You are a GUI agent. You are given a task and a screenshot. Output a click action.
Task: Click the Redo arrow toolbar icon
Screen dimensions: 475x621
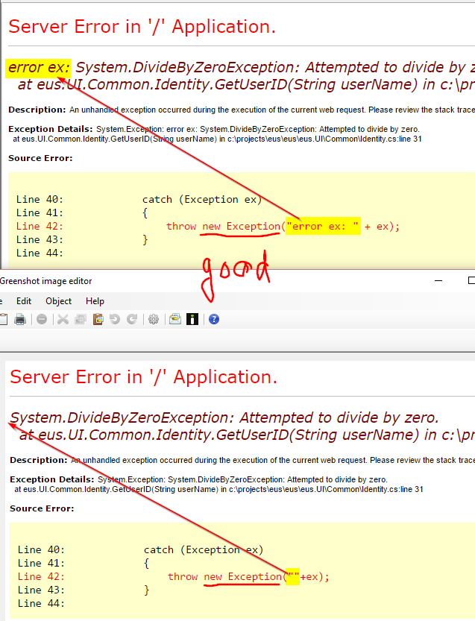point(132,319)
